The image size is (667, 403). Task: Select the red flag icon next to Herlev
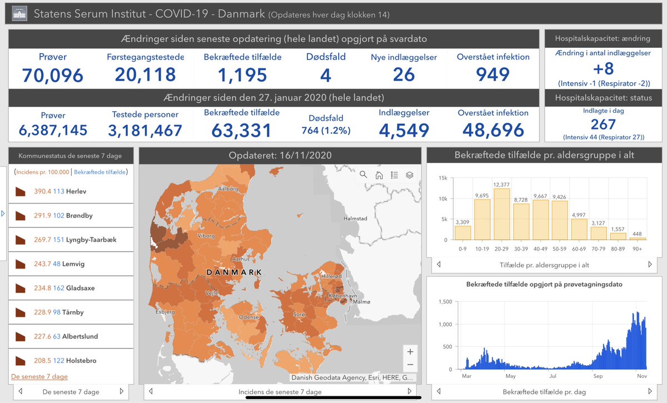(21, 192)
